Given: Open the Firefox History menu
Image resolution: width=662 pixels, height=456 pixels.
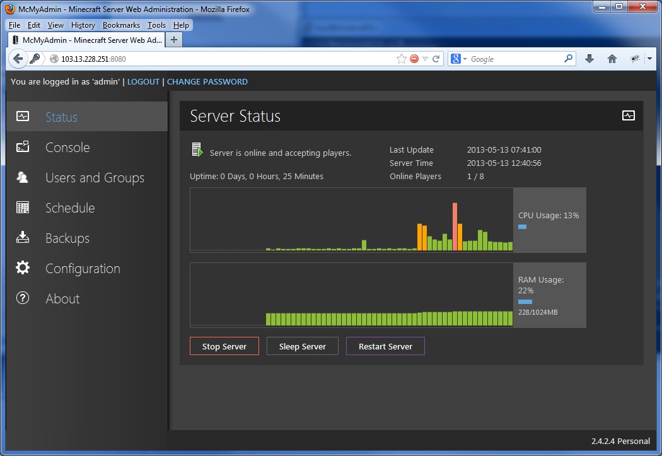Looking at the screenshot, I should point(83,25).
